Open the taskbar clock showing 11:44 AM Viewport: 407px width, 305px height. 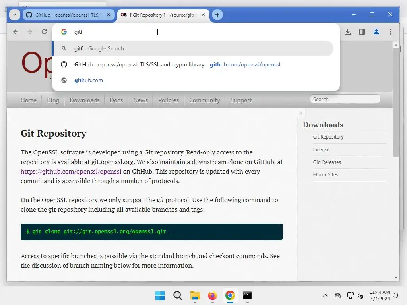click(x=380, y=295)
